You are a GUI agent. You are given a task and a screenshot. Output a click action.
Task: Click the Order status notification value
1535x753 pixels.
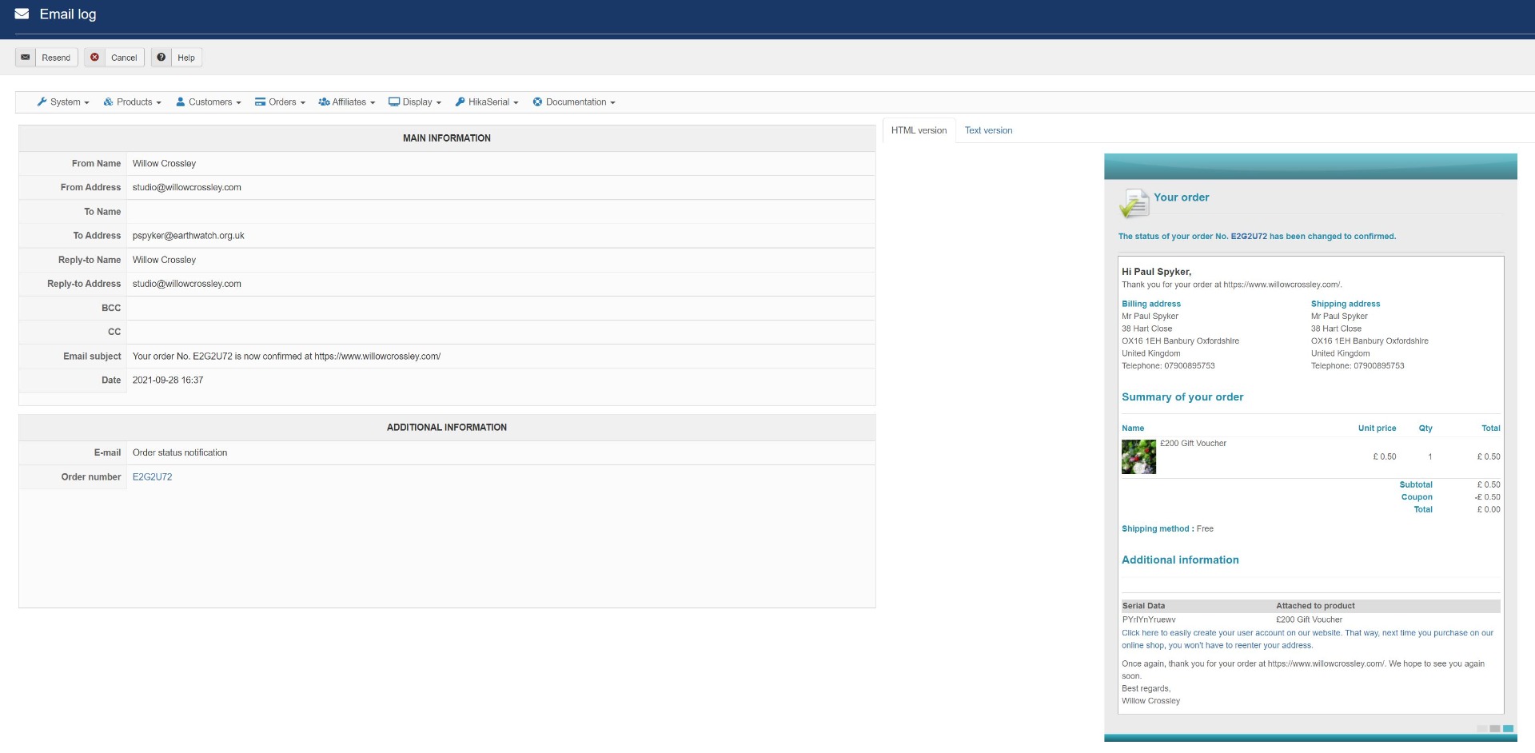(180, 452)
